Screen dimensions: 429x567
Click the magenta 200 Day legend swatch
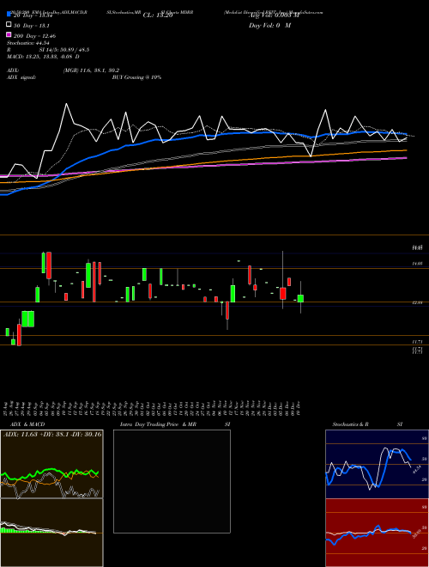pyautogui.click(x=9, y=35)
